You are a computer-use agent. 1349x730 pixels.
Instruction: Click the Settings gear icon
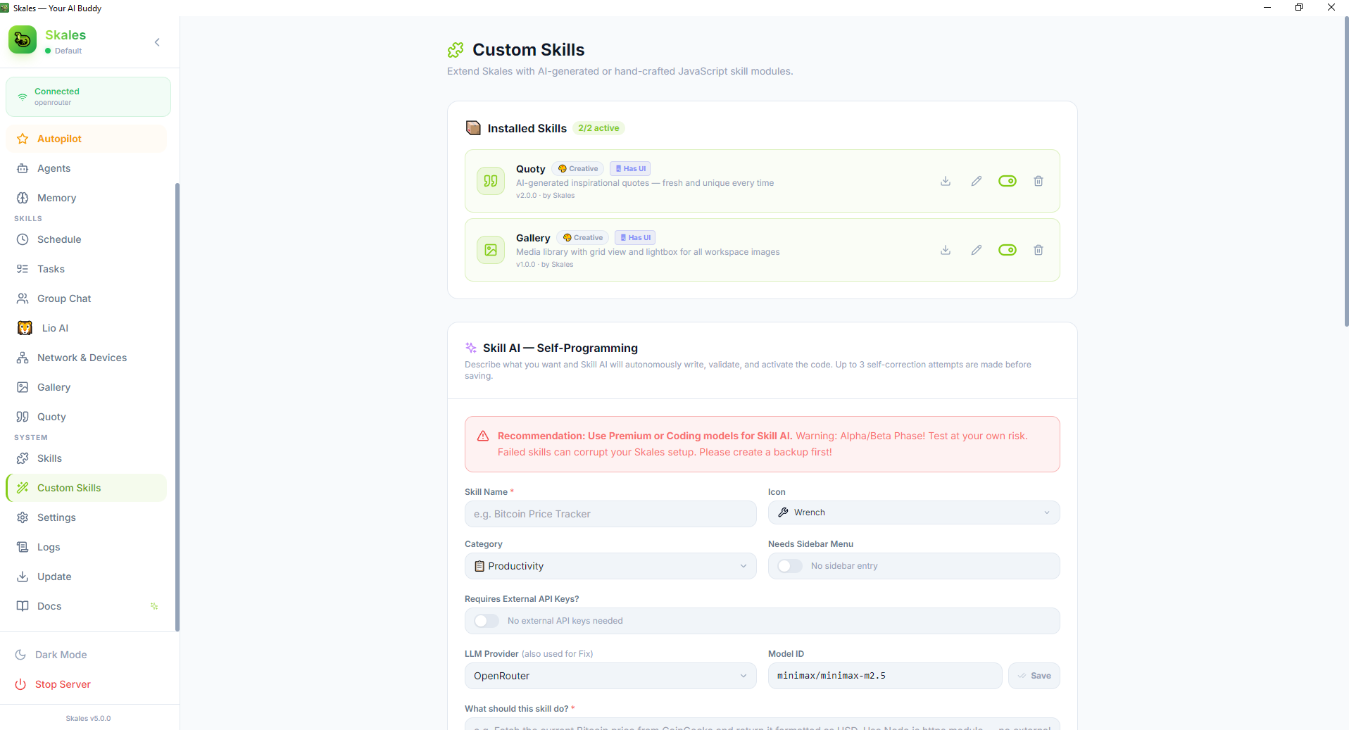coord(23,517)
